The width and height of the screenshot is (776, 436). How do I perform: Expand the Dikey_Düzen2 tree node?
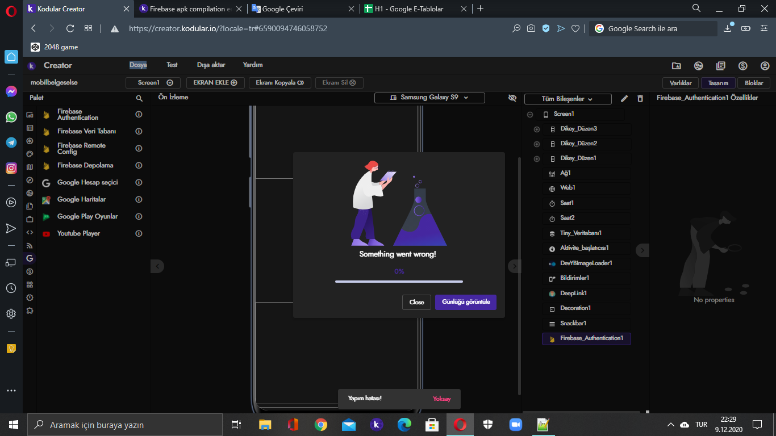[x=537, y=144]
